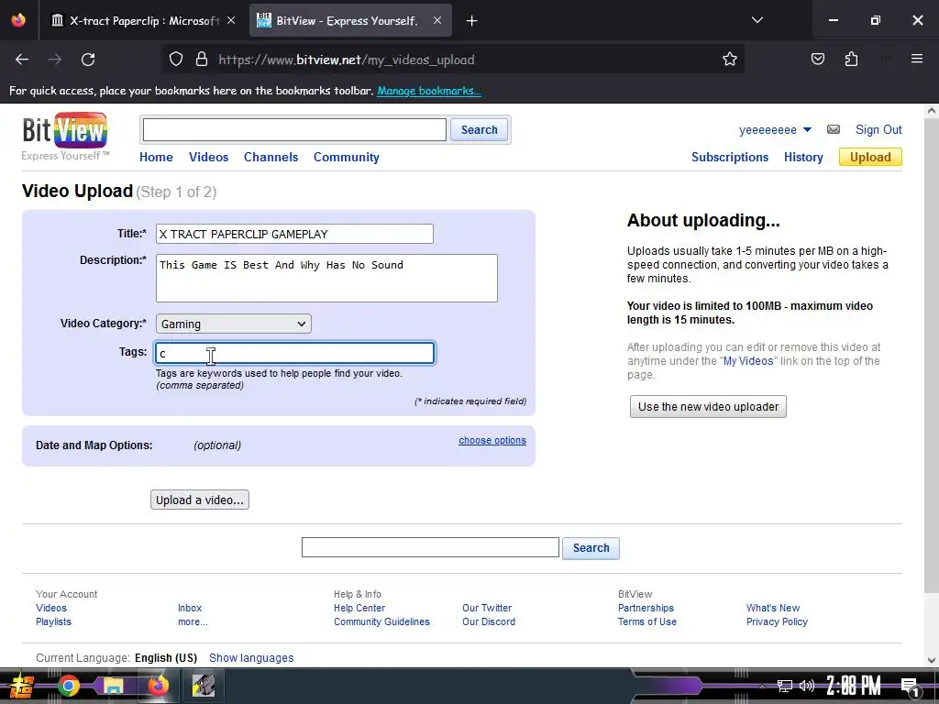Open the Video Category dropdown
939x704 pixels.
coord(234,324)
